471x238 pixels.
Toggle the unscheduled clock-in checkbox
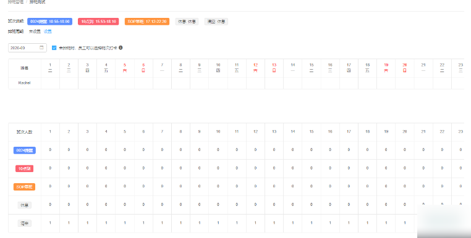point(54,47)
